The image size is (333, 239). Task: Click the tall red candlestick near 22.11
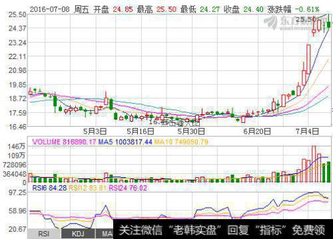pos(308,59)
